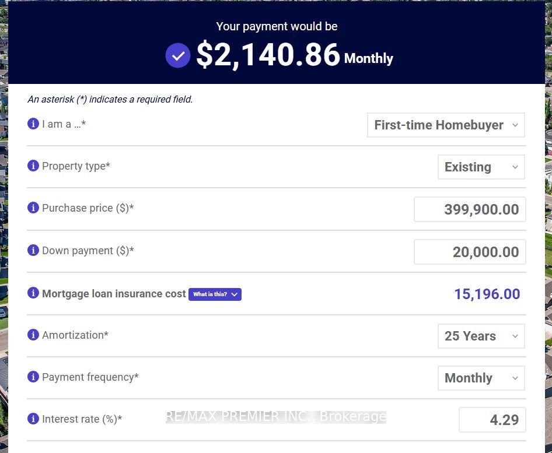Open the 25 Years amortization dropdown

pos(481,336)
